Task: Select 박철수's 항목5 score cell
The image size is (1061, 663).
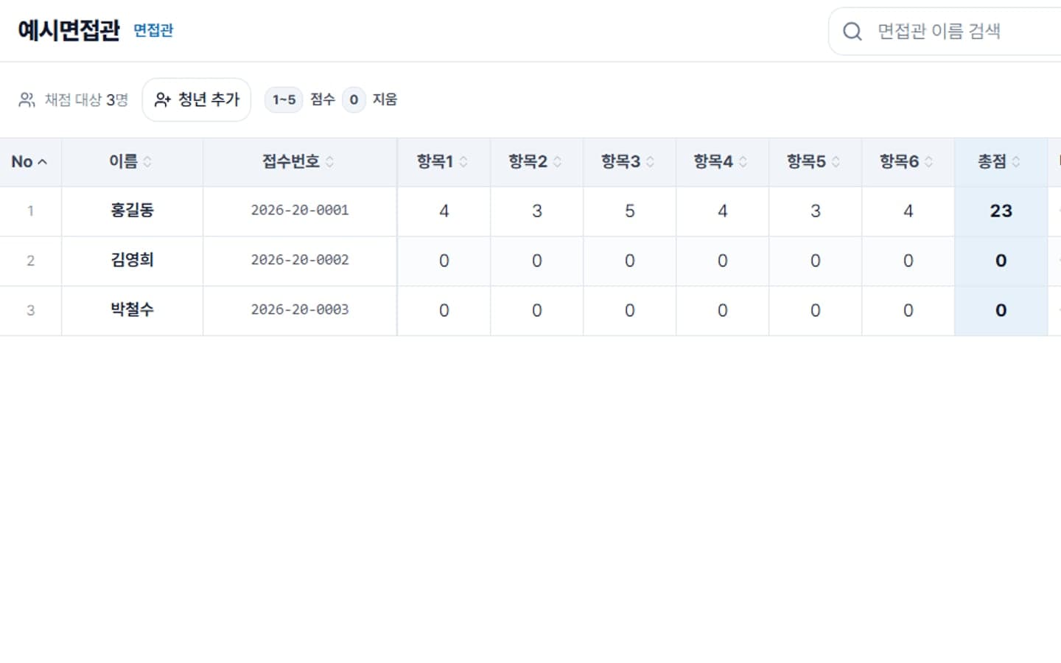Action: pyautogui.click(x=816, y=311)
